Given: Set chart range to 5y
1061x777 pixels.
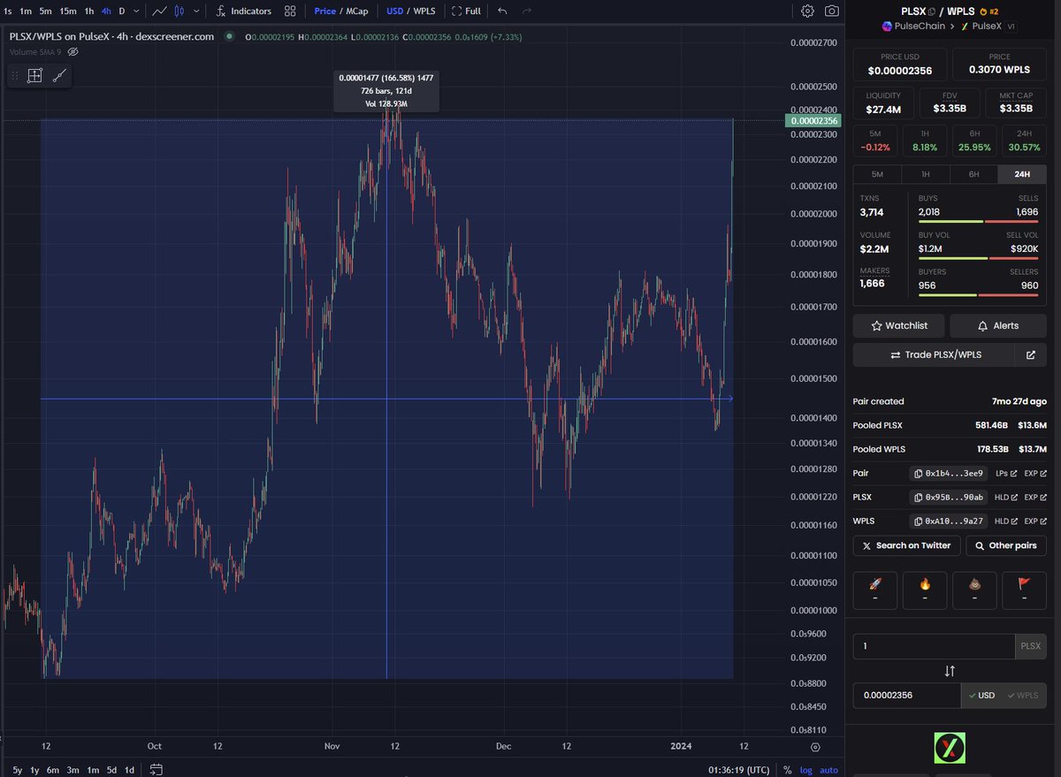Looking at the screenshot, I should tap(17, 770).
